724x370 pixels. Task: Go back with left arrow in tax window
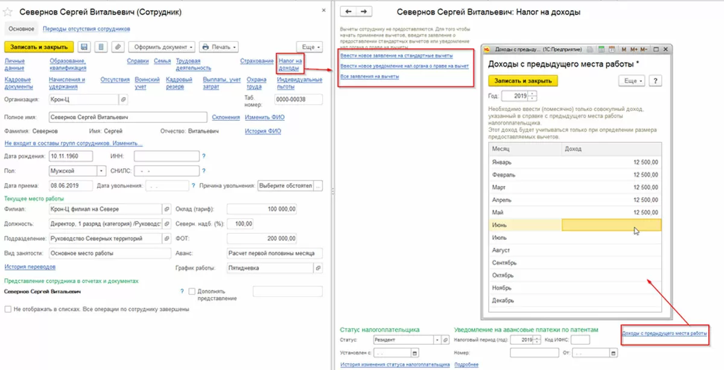(349, 11)
